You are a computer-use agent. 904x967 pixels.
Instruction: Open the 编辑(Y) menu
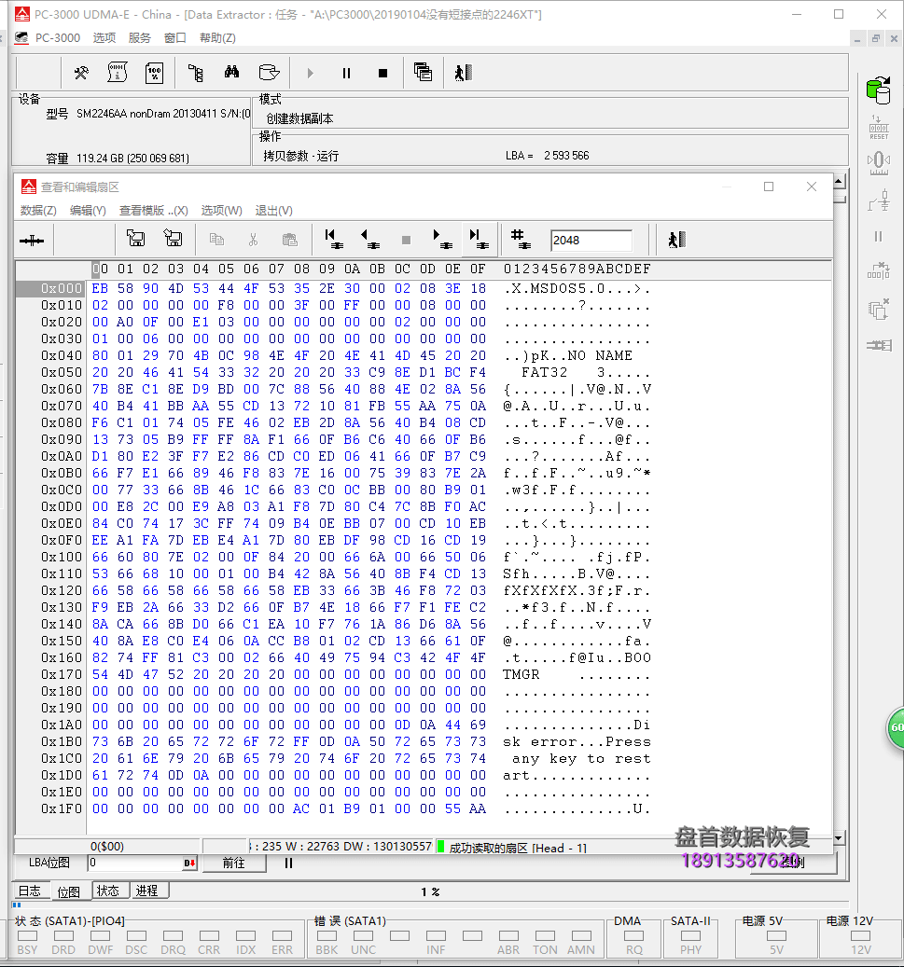click(88, 211)
